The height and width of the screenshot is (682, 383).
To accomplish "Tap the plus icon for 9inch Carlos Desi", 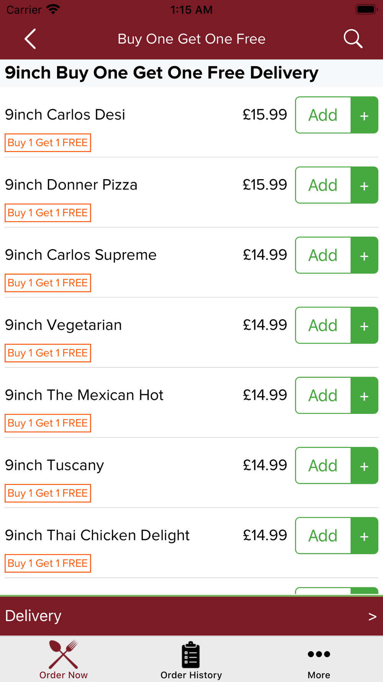I will point(365,115).
